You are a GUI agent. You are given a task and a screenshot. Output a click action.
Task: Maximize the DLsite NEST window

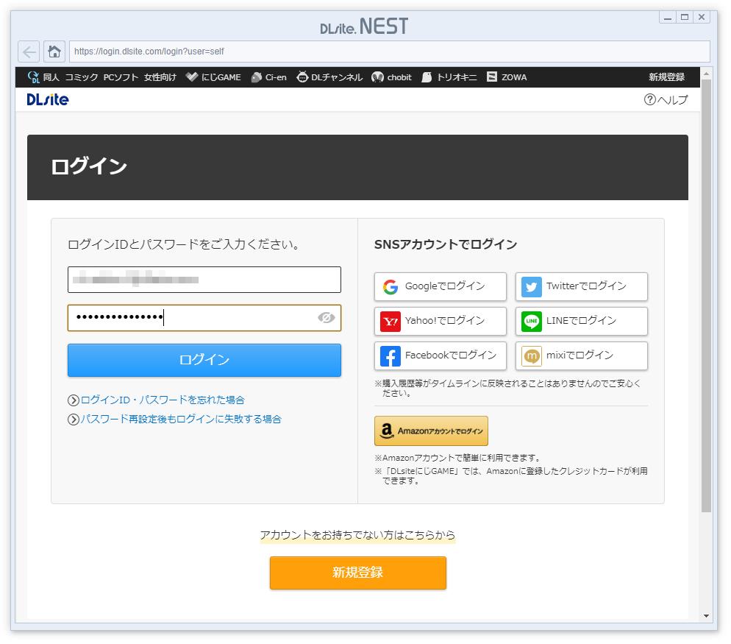point(685,17)
